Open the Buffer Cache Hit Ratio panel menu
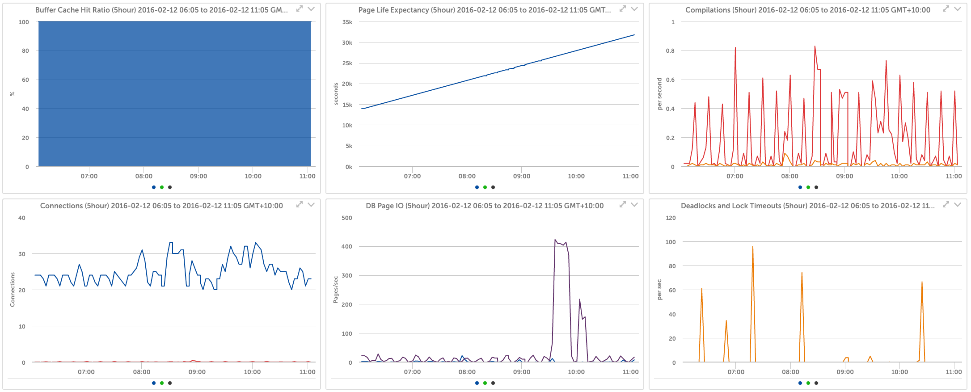Viewport: 971px width, 392px height. tap(311, 9)
